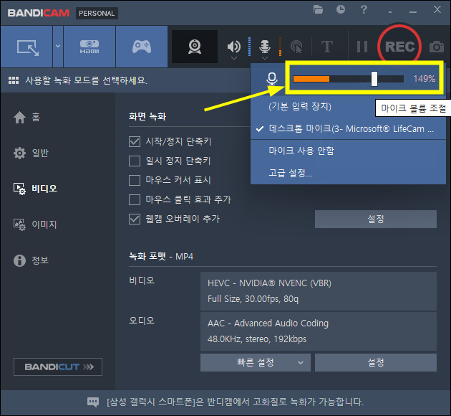This screenshot has height=416, width=451.
Task: Toggle the mouse click effect cursor icon
Action: coord(296,47)
